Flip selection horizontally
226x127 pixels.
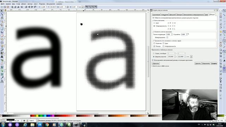tap(18, 7)
